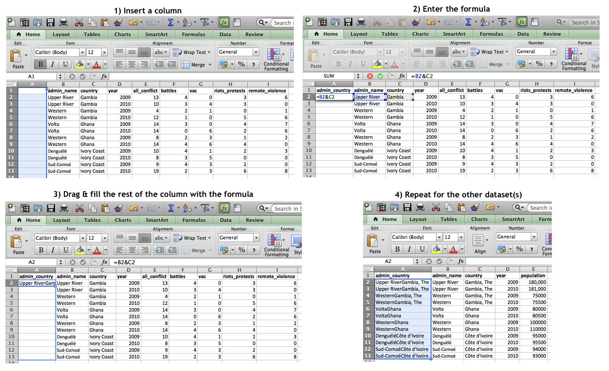Image resolution: width=609 pixels, height=371 pixels.
Task: Open SmartArt tab in step 4 window
Action: (513, 219)
